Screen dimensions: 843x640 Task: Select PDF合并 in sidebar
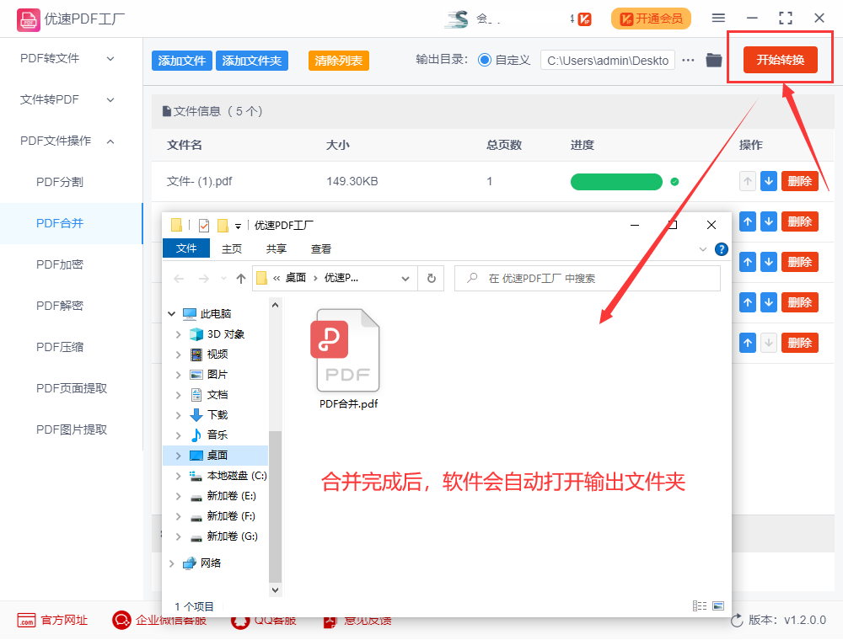click(60, 223)
